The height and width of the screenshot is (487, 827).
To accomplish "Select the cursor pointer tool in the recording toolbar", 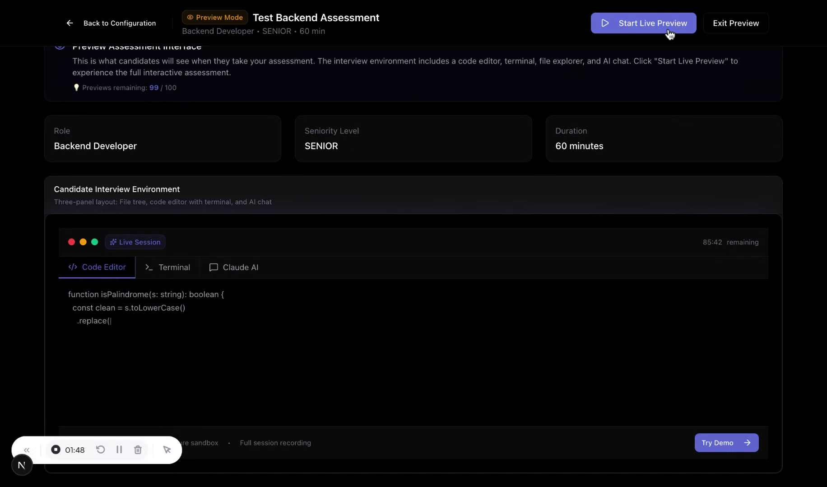I will (x=167, y=450).
